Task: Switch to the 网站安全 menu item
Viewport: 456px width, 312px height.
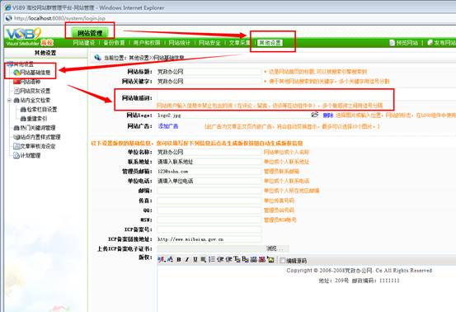Action: coord(209,43)
